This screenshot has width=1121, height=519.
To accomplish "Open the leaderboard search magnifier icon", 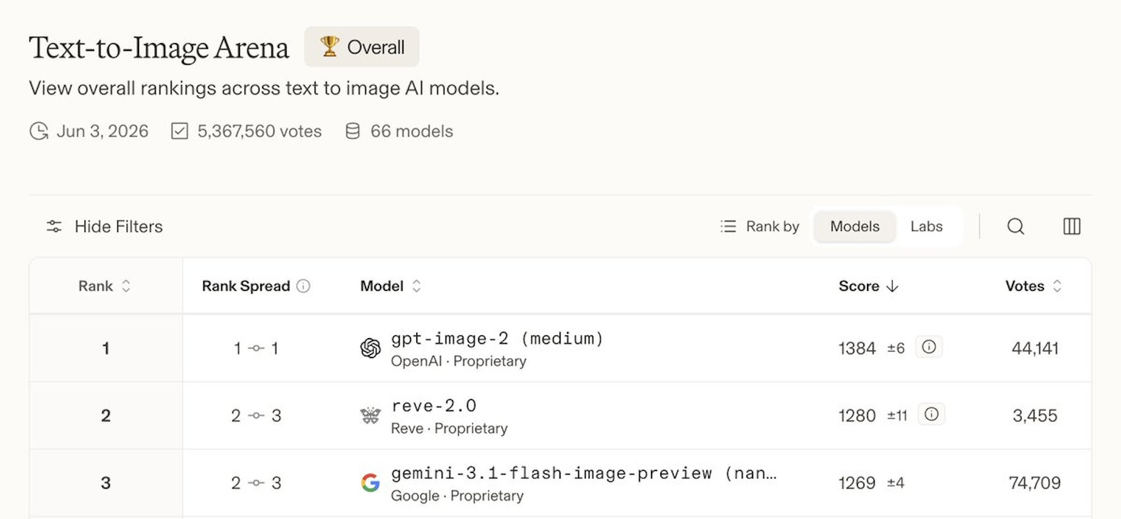I will click(1015, 226).
